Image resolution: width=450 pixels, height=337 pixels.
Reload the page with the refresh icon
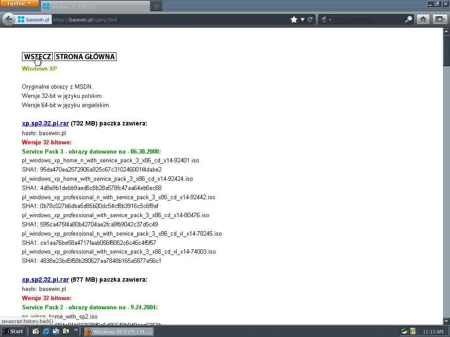310,19
